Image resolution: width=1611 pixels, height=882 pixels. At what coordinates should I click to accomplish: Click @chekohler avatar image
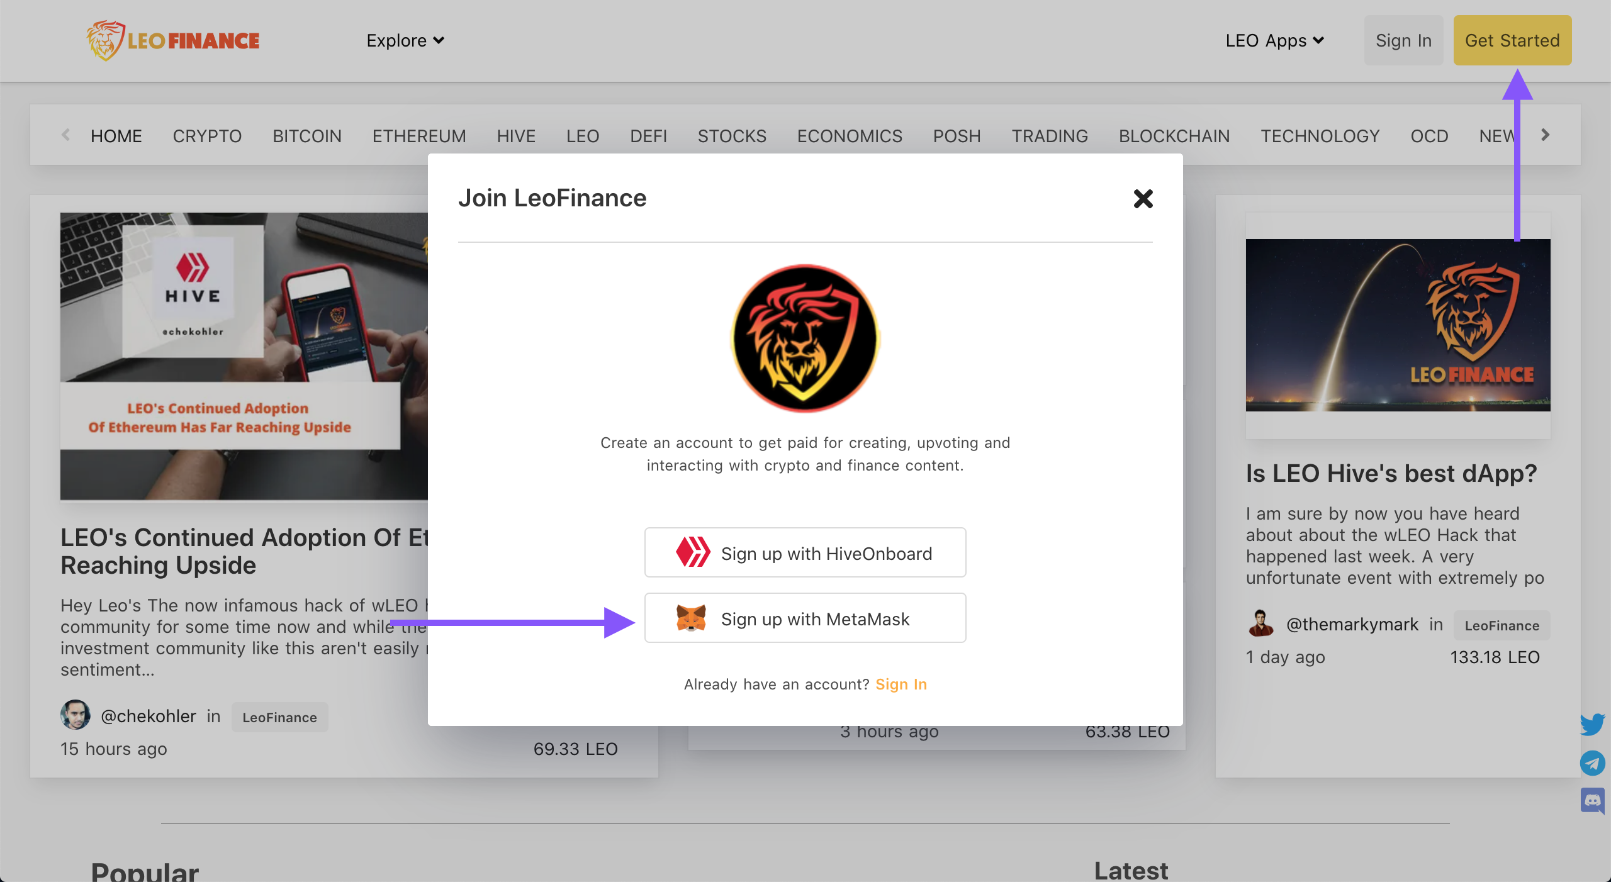[x=76, y=715]
